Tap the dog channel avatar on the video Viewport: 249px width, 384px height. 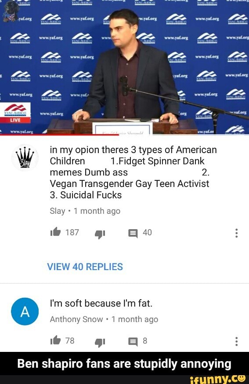(9, 10)
